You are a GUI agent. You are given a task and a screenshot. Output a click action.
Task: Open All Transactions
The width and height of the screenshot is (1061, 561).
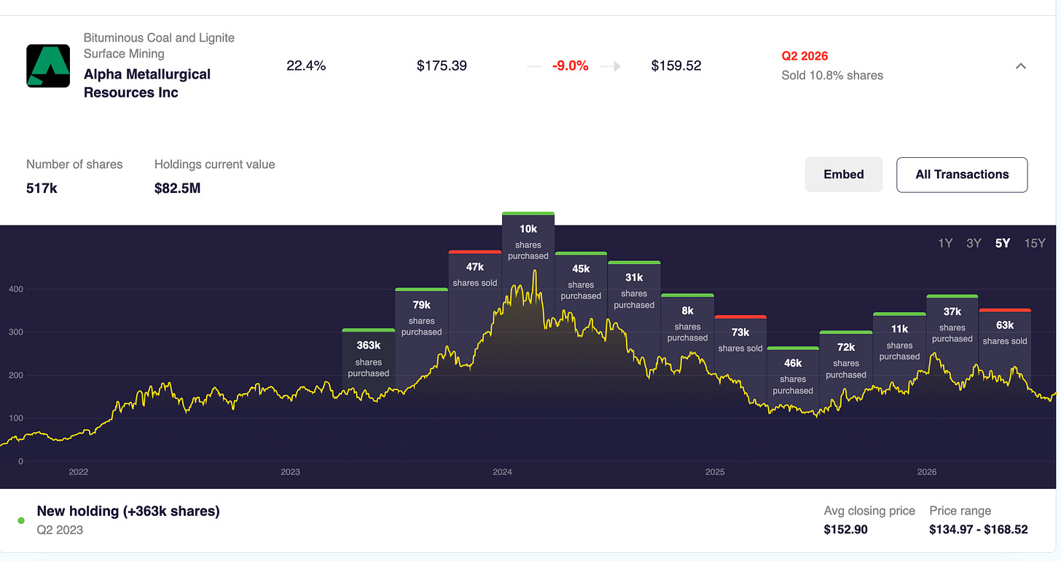pos(962,175)
